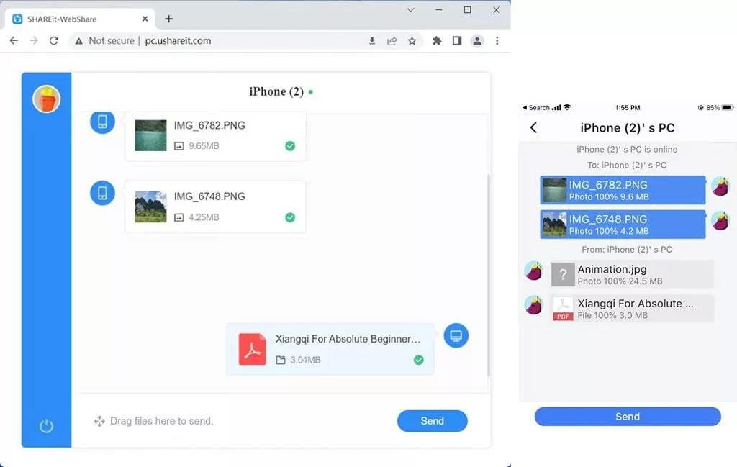The image size is (737, 467).
Task: Click the share page icon in address bar
Action: tap(392, 41)
